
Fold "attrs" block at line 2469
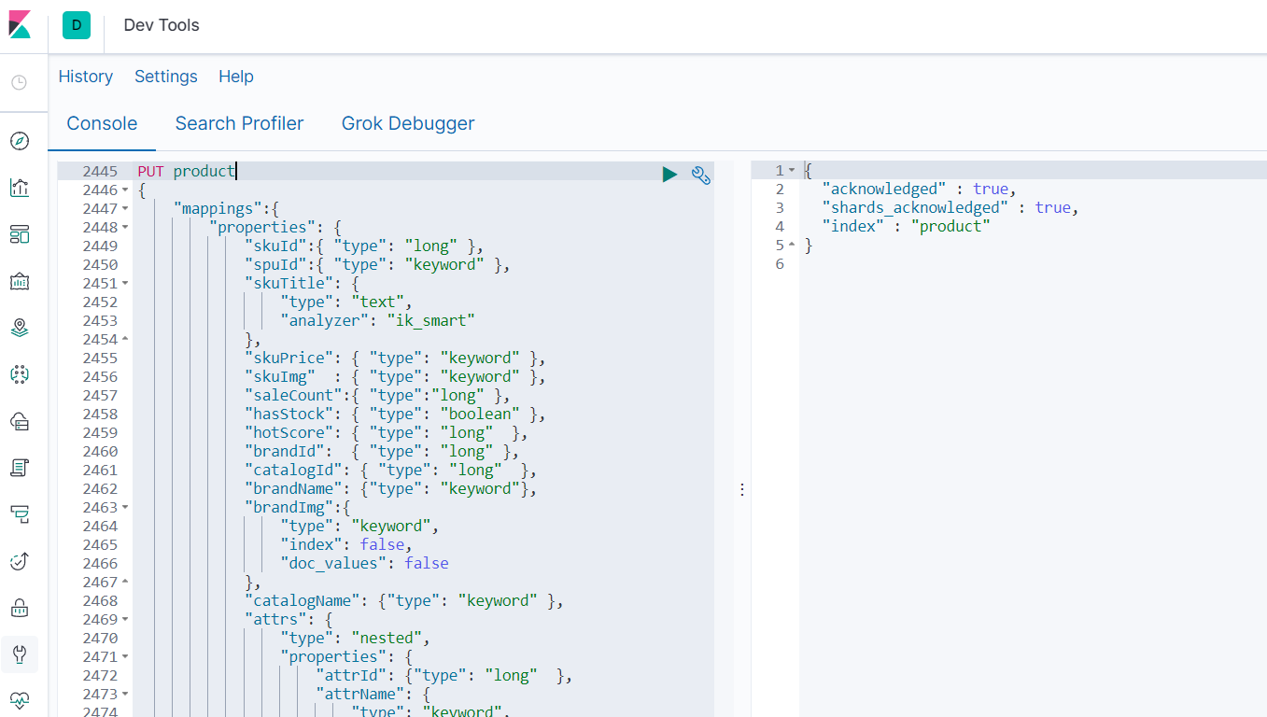click(125, 620)
